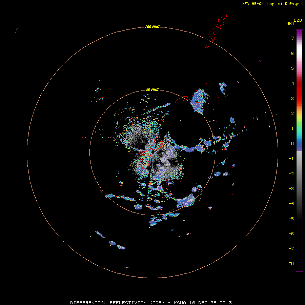
Task: Click the 4 value on color scale
Action: point(292,83)
